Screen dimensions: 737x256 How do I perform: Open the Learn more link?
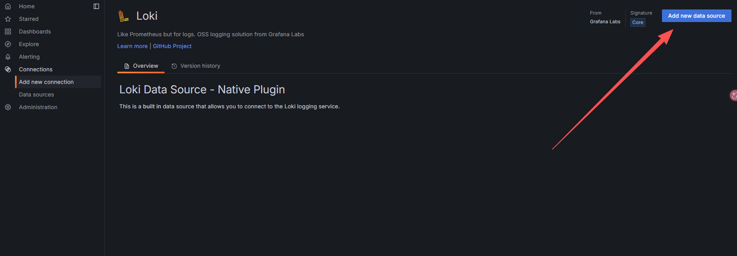click(132, 46)
